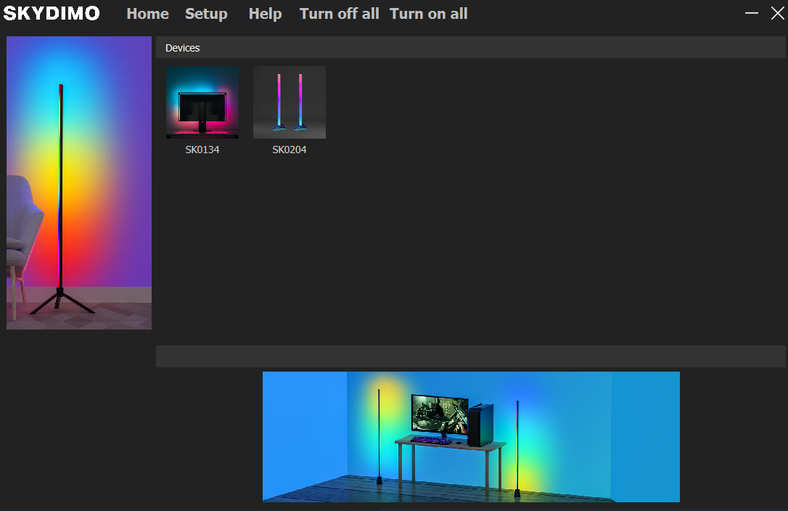Minimize the Skydimo window

[x=752, y=13]
